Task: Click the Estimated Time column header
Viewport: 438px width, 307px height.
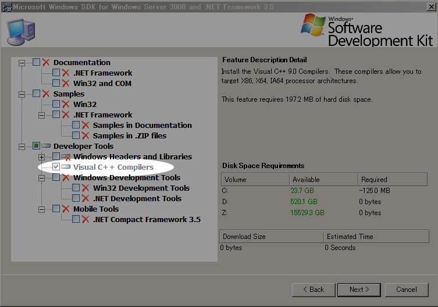Action: point(376,237)
